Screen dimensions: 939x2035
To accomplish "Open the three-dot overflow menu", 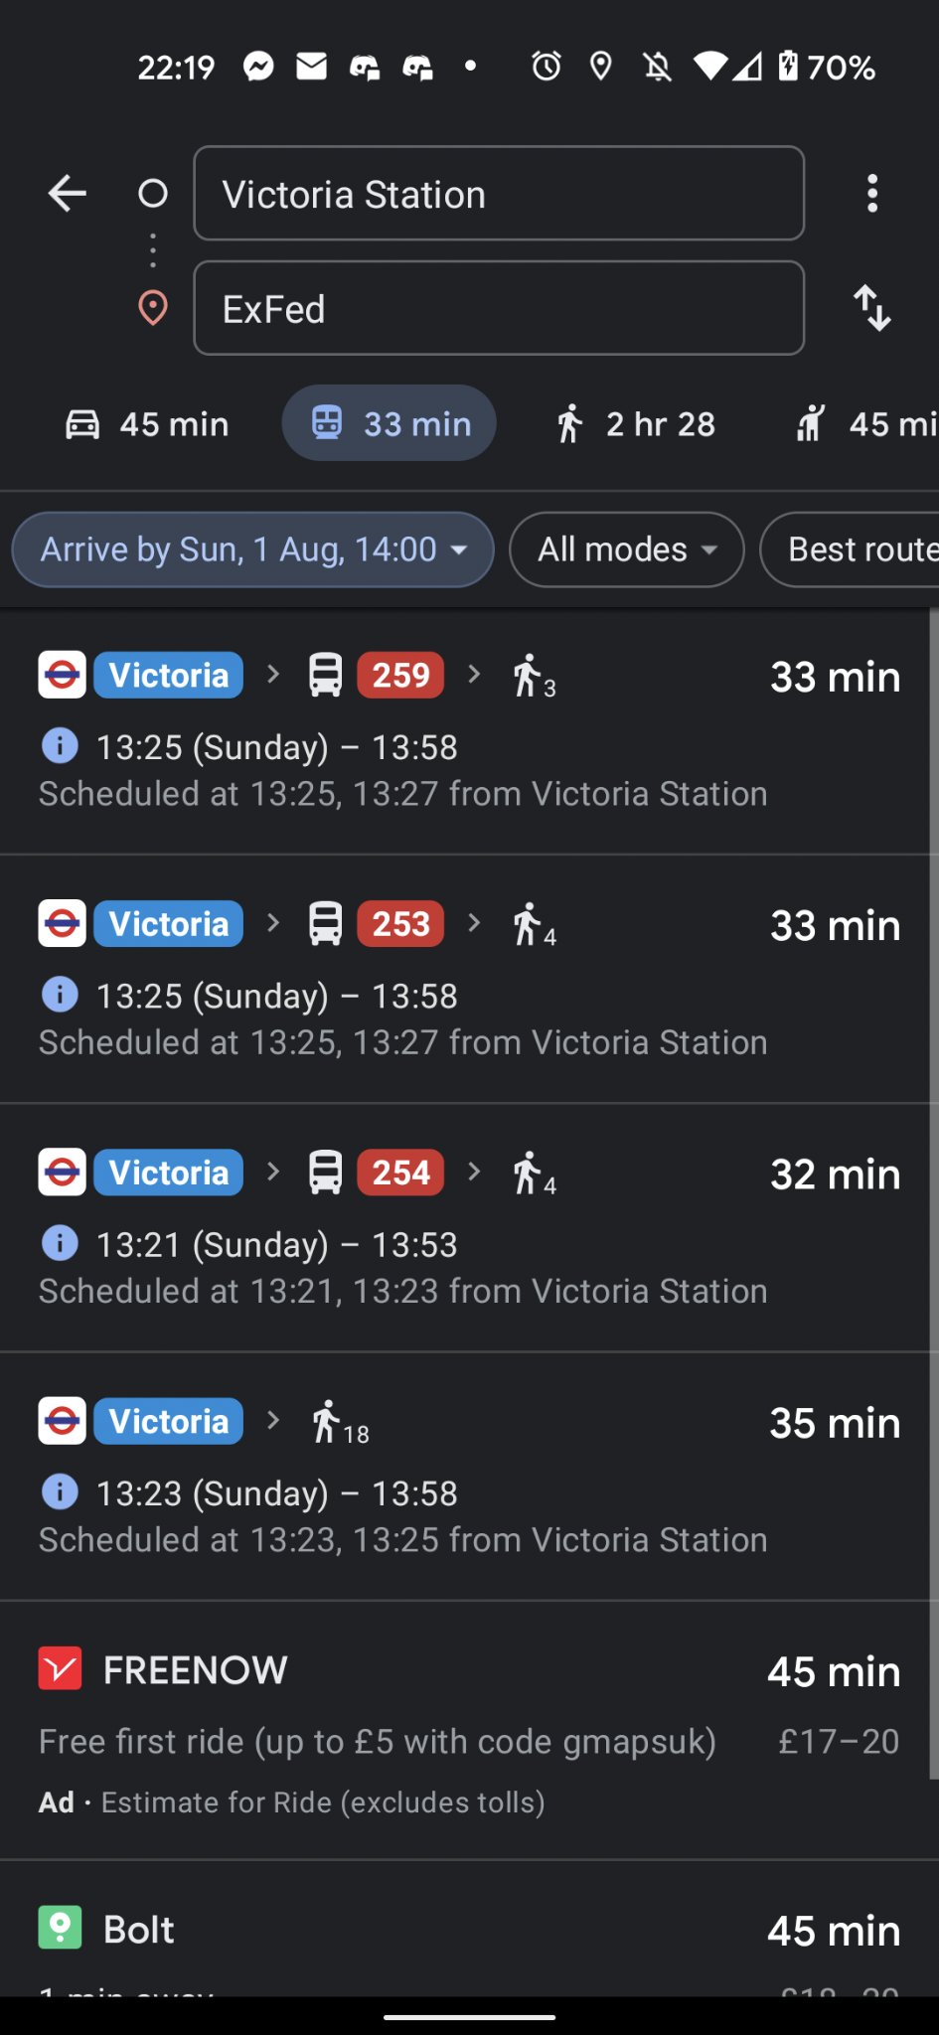I will [872, 193].
